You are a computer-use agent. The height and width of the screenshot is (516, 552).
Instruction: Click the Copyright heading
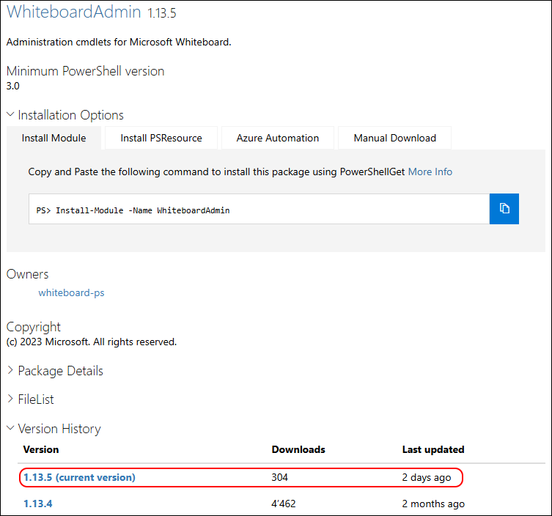pos(34,327)
